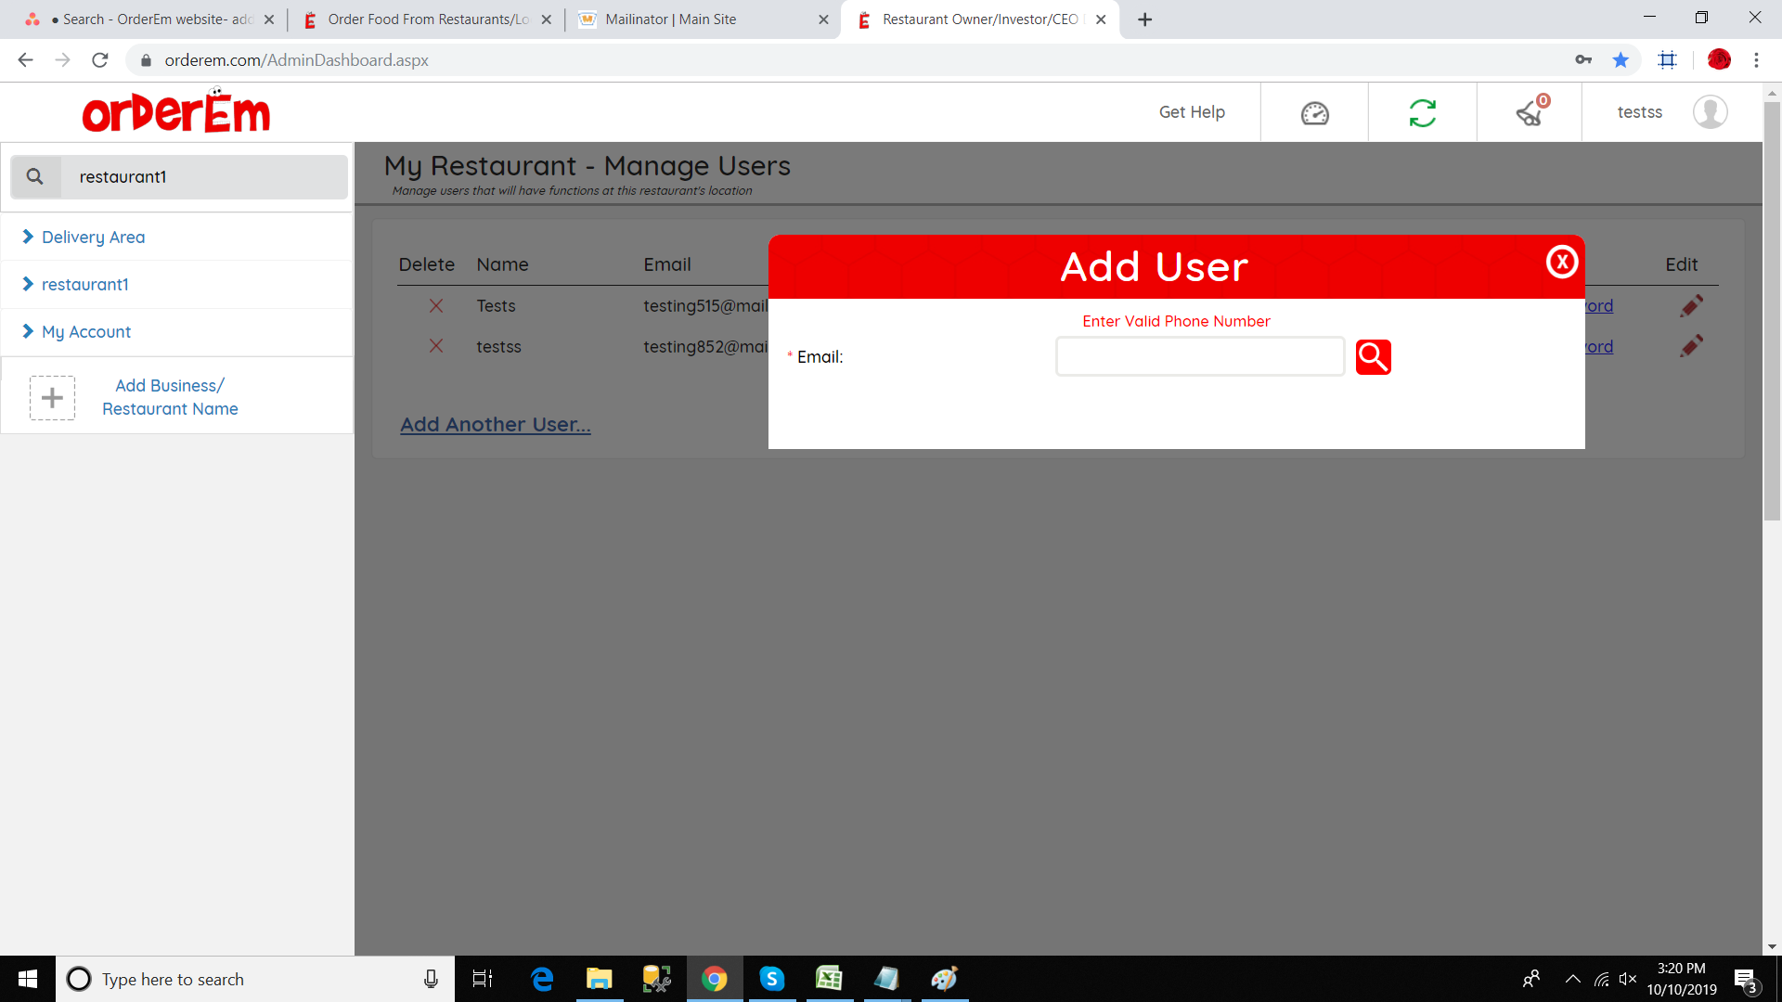This screenshot has height=1002, width=1782.
Task: Open the notifications megaphone icon
Action: tap(1530, 113)
